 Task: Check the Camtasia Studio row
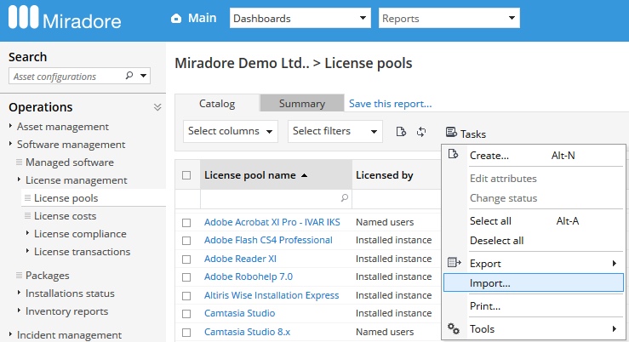[186, 314]
